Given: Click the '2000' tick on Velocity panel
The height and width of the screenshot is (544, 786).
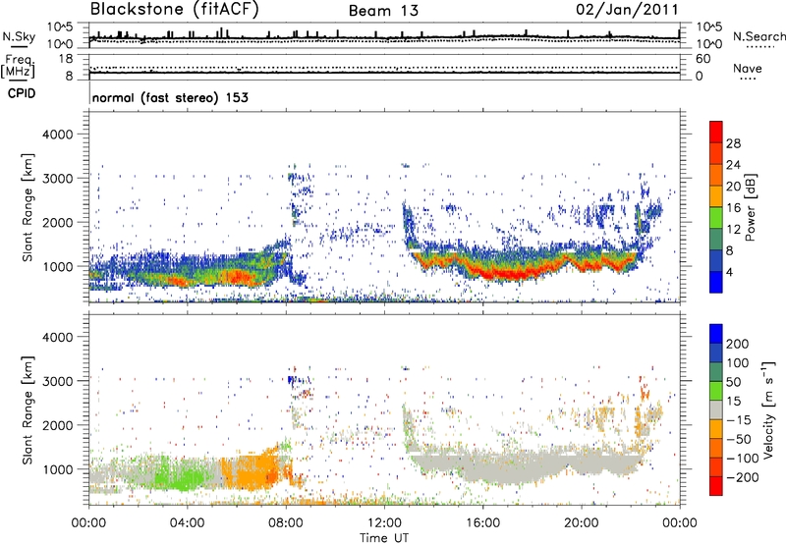Looking at the screenshot, I should [57, 425].
